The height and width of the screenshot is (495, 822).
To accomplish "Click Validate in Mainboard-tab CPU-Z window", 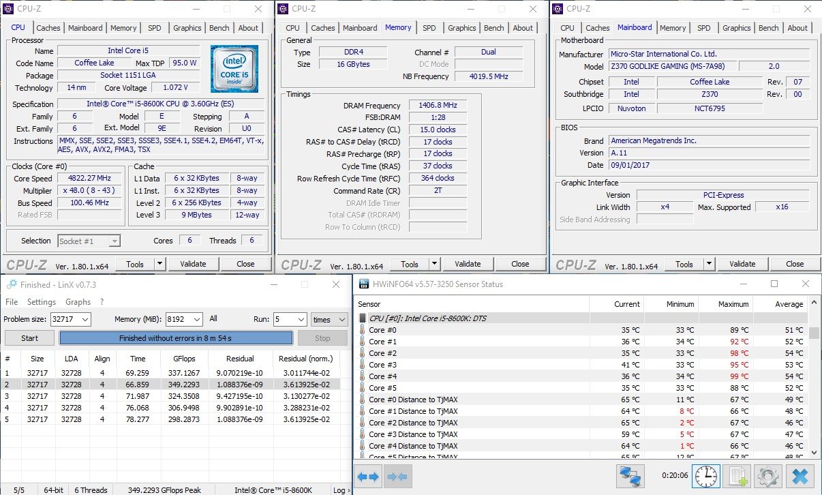I will tap(742, 264).
